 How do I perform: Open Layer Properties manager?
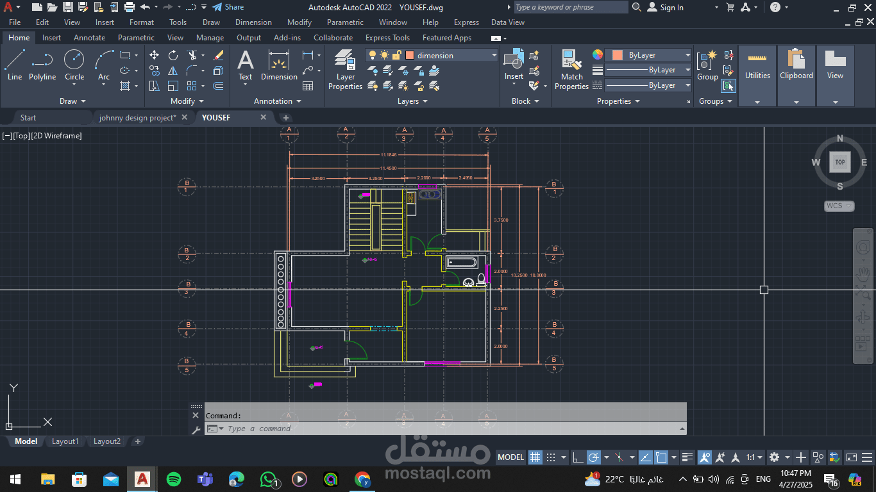point(346,69)
